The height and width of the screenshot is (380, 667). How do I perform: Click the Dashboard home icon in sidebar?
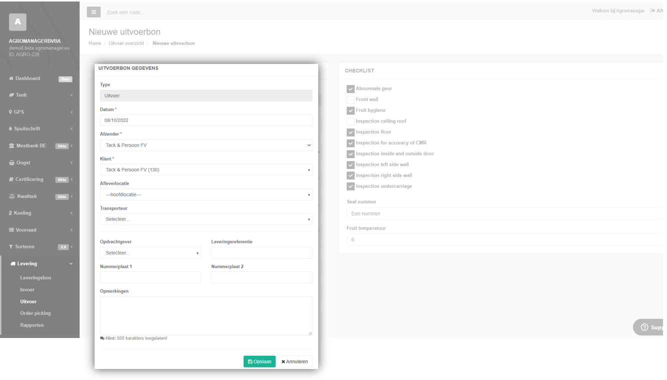pyautogui.click(x=11, y=78)
